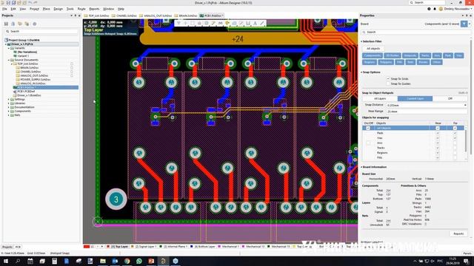
Task: Click the Tracks selection filter button
Action: pos(425,55)
